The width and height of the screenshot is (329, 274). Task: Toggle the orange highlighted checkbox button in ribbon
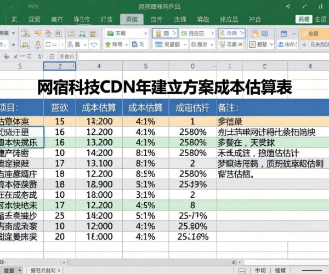[x=314, y=33]
